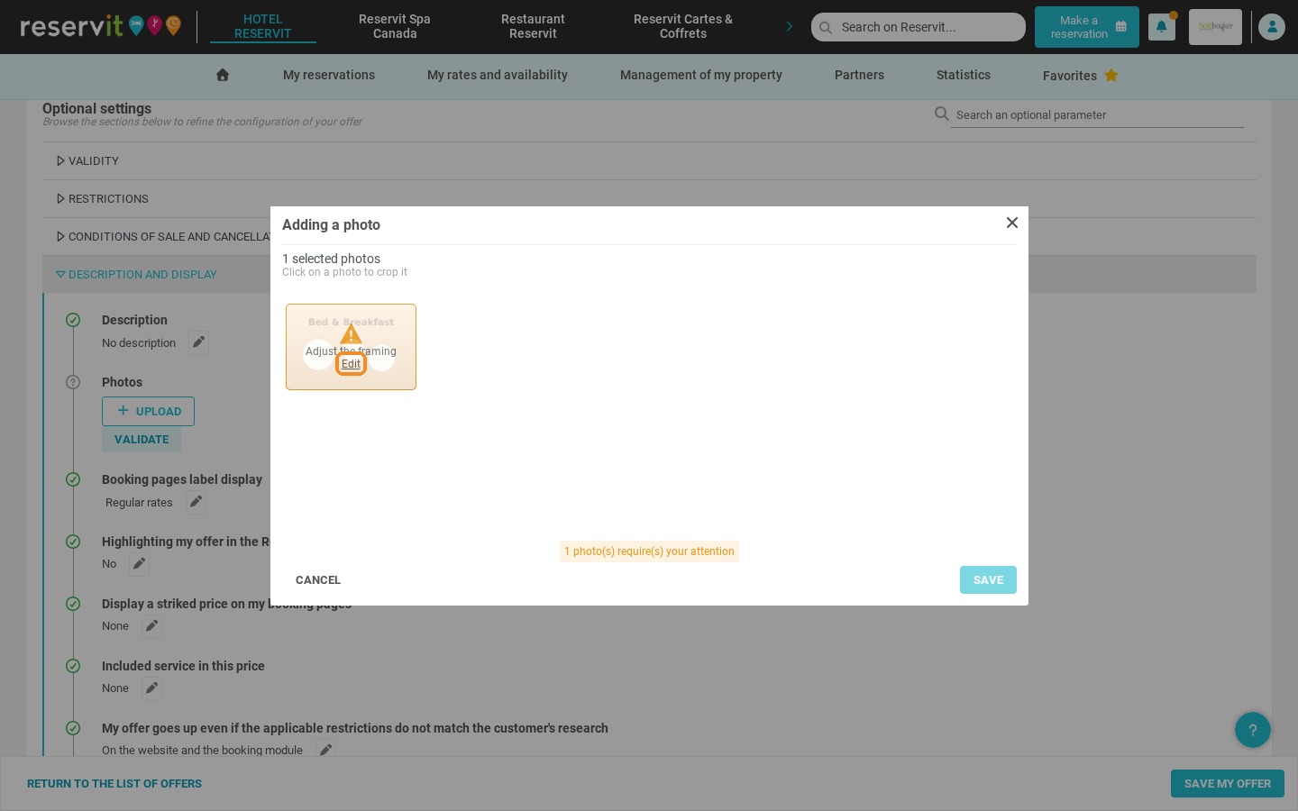This screenshot has height=811, width=1298.
Task: Click the hotel logo thumbnail in the header
Action: point(1215,27)
